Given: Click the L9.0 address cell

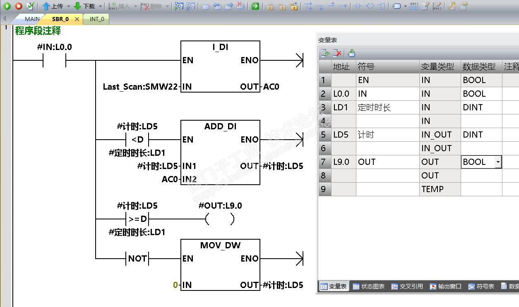Looking at the screenshot, I should tap(344, 162).
